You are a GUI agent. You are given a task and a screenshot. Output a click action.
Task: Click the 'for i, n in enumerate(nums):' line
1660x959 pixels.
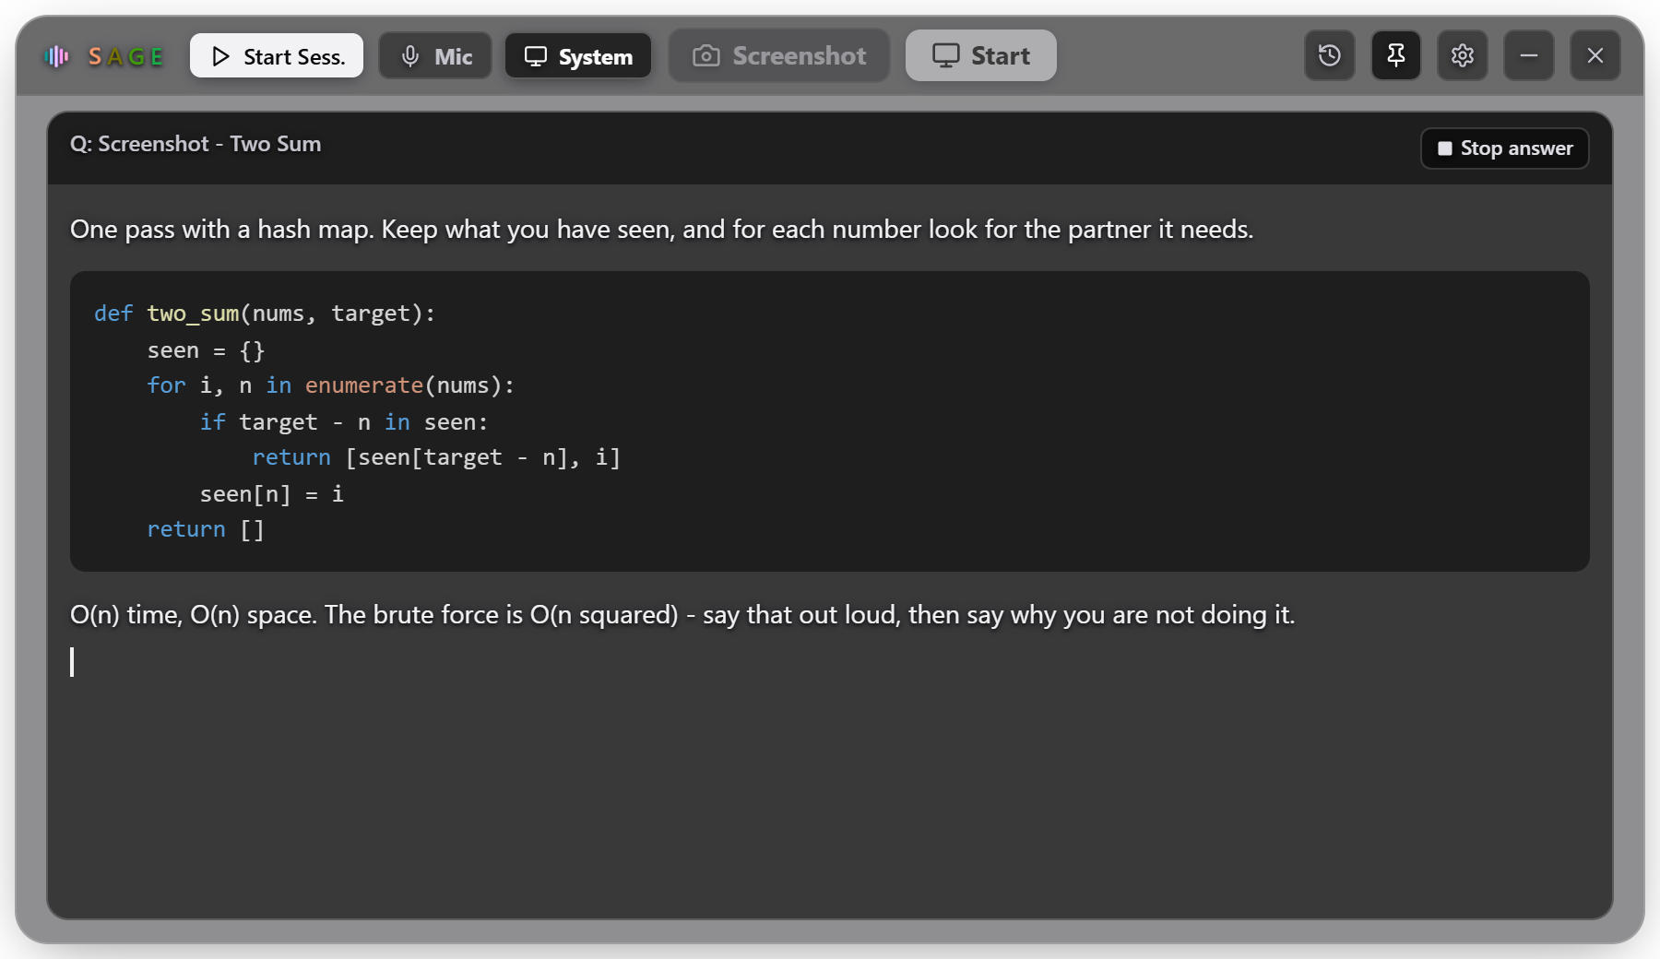click(330, 385)
